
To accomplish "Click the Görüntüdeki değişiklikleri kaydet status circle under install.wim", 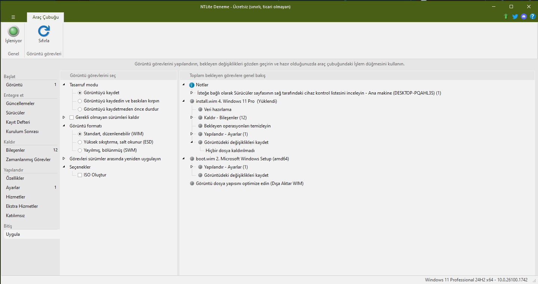I will tap(200, 142).
